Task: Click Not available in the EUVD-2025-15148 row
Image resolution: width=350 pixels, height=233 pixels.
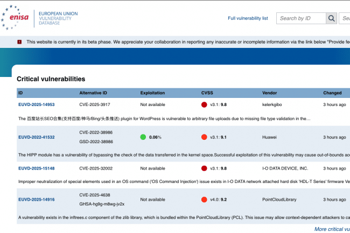Action: tap(153, 168)
